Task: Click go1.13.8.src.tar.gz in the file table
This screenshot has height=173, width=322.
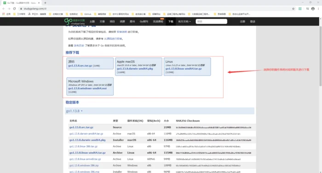Action: 81,127
